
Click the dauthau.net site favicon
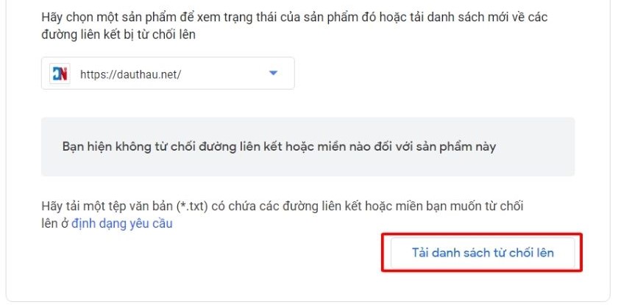click(x=59, y=73)
